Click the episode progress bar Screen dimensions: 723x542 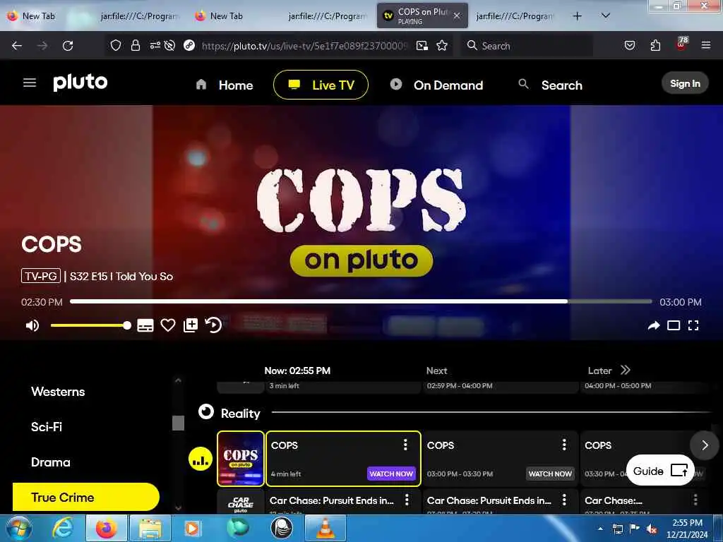361,301
